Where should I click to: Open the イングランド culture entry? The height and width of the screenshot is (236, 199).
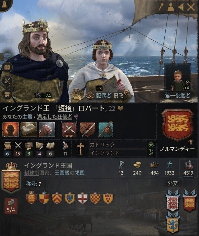[118, 153]
